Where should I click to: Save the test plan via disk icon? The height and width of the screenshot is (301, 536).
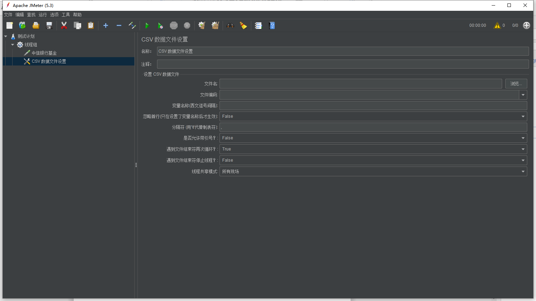click(49, 25)
